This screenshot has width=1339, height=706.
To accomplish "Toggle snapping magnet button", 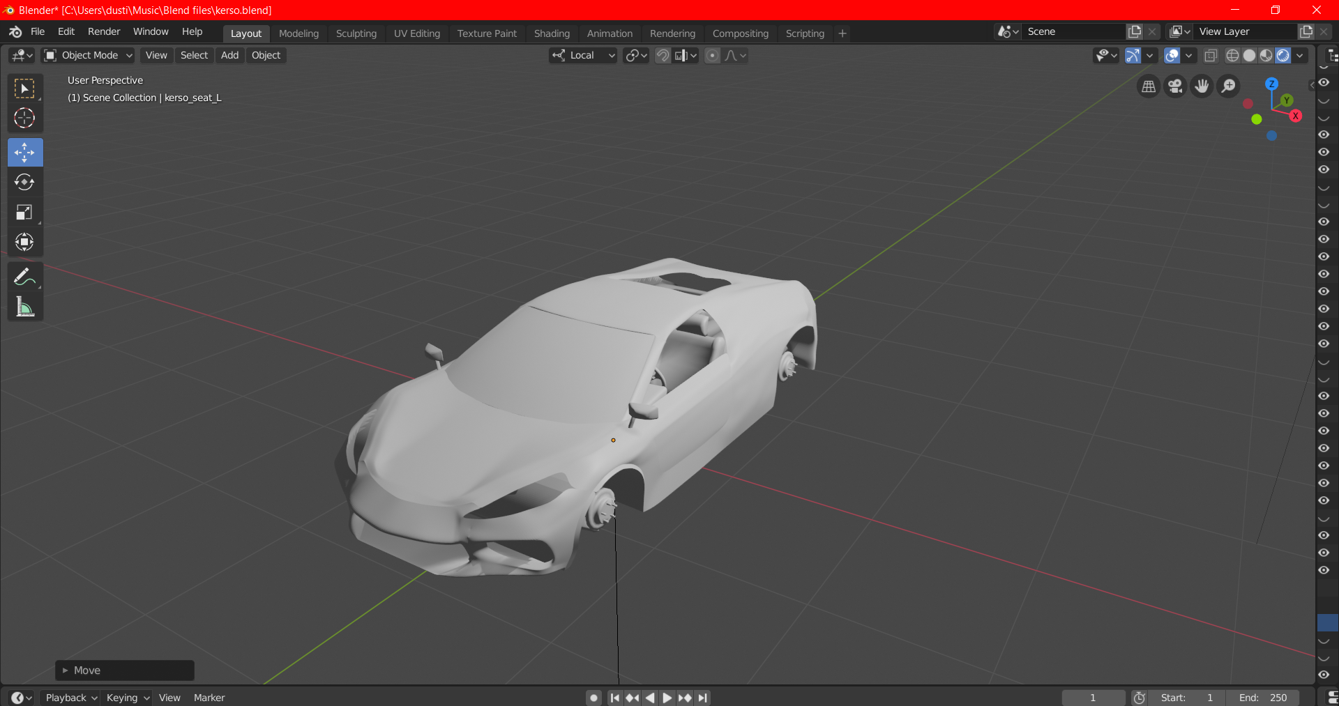I will tap(663, 56).
